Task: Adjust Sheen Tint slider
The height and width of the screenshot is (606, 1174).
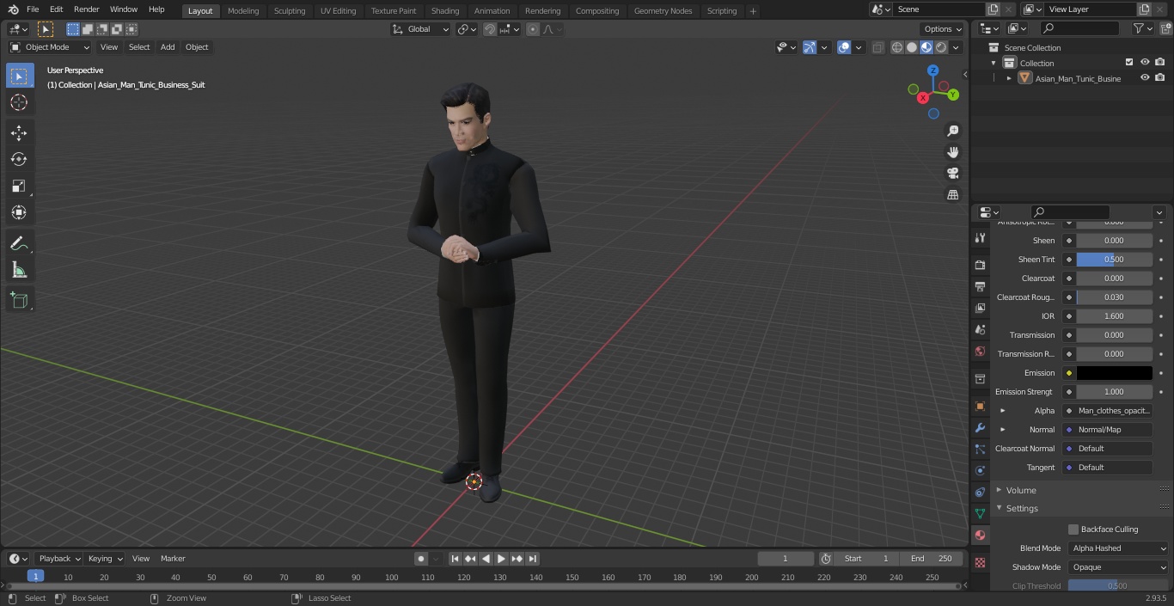Action: pyautogui.click(x=1115, y=260)
